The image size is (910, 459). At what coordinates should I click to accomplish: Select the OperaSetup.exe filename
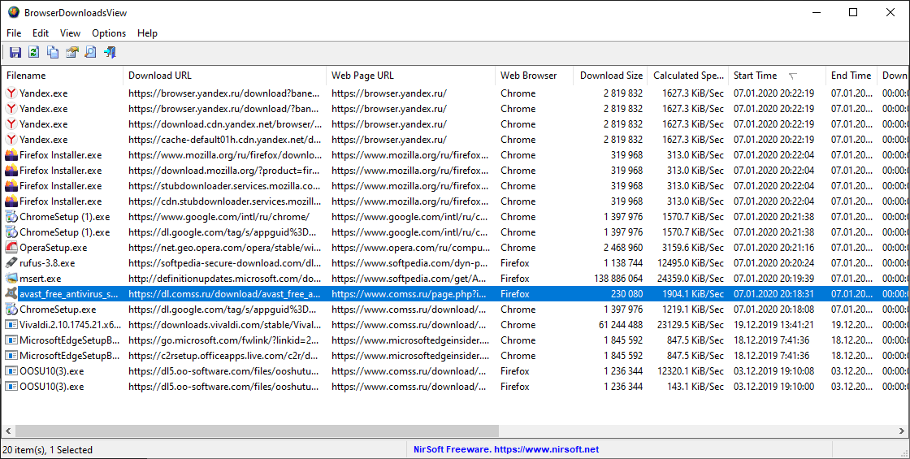pos(54,248)
